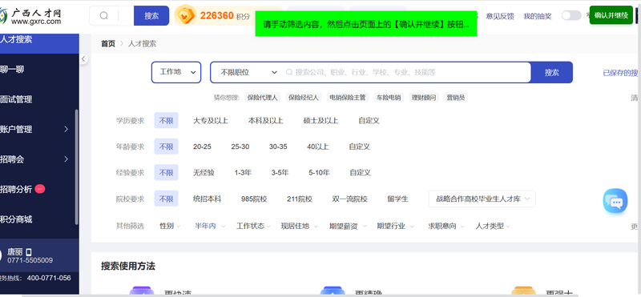Click the sidebar vertical scrollbar
Viewport: 641px width, 297px height.
[76, 167]
